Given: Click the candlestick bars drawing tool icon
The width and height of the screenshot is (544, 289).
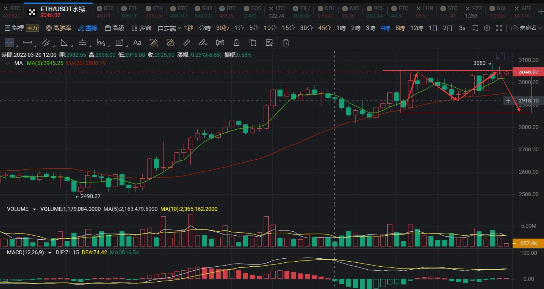Looking at the screenshot, I should [x=220, y=43].
